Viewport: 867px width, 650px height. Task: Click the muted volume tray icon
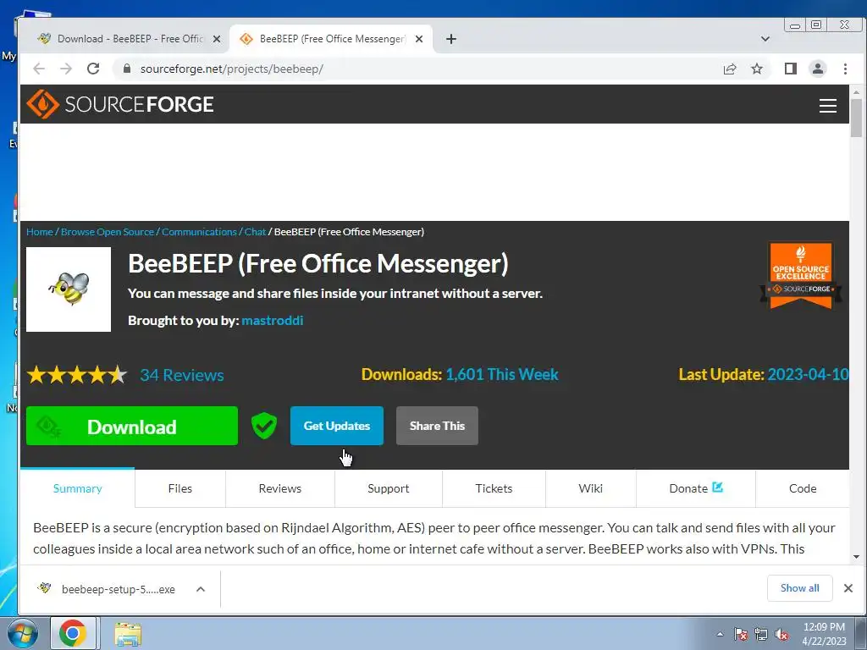781,635
